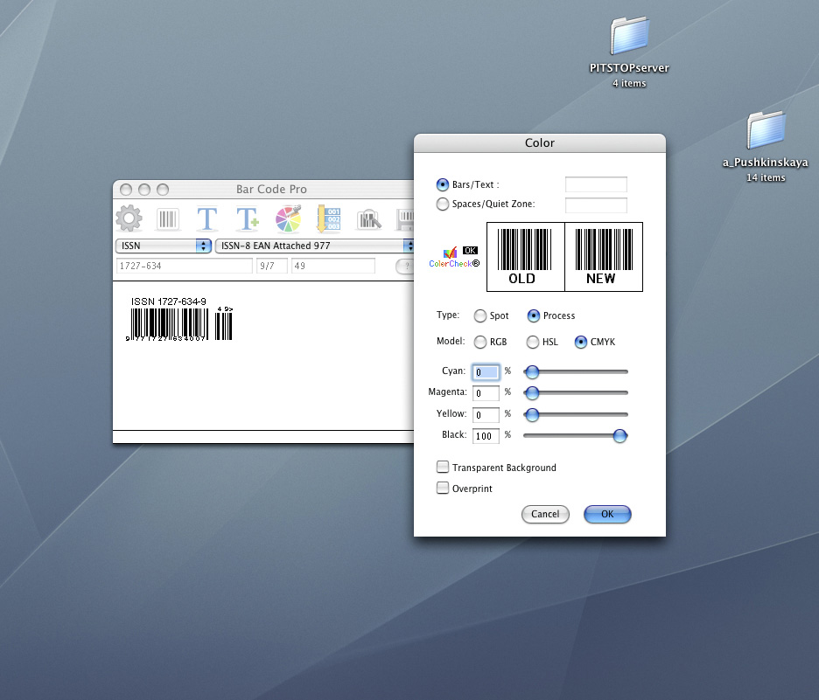Select Spaces/Quiet Zone radio button

(x=443, y=204)
